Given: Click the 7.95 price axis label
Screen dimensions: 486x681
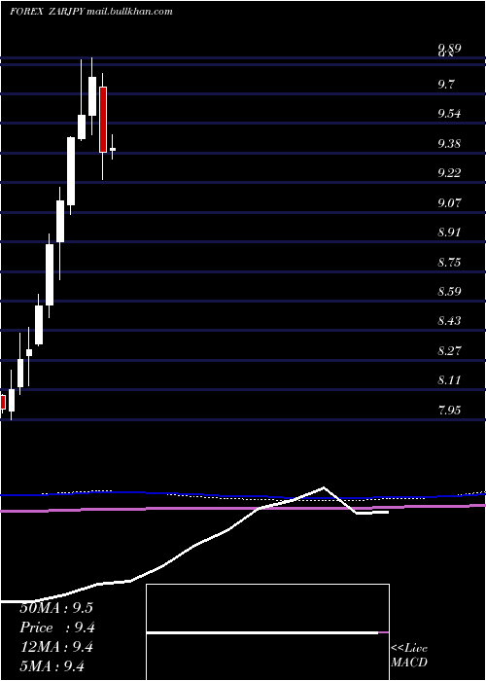Looking at the screenshot, I should click(x=449, y=411).
